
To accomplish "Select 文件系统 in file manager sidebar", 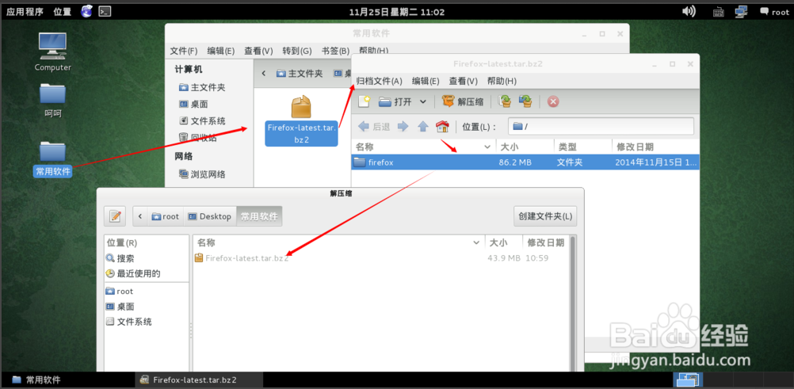I will 203,121.
